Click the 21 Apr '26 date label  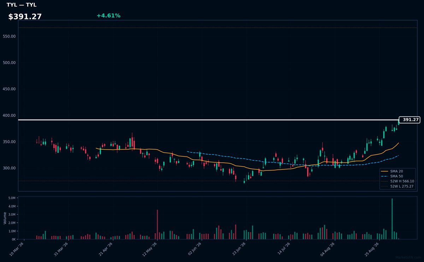(x=106, y=249)
